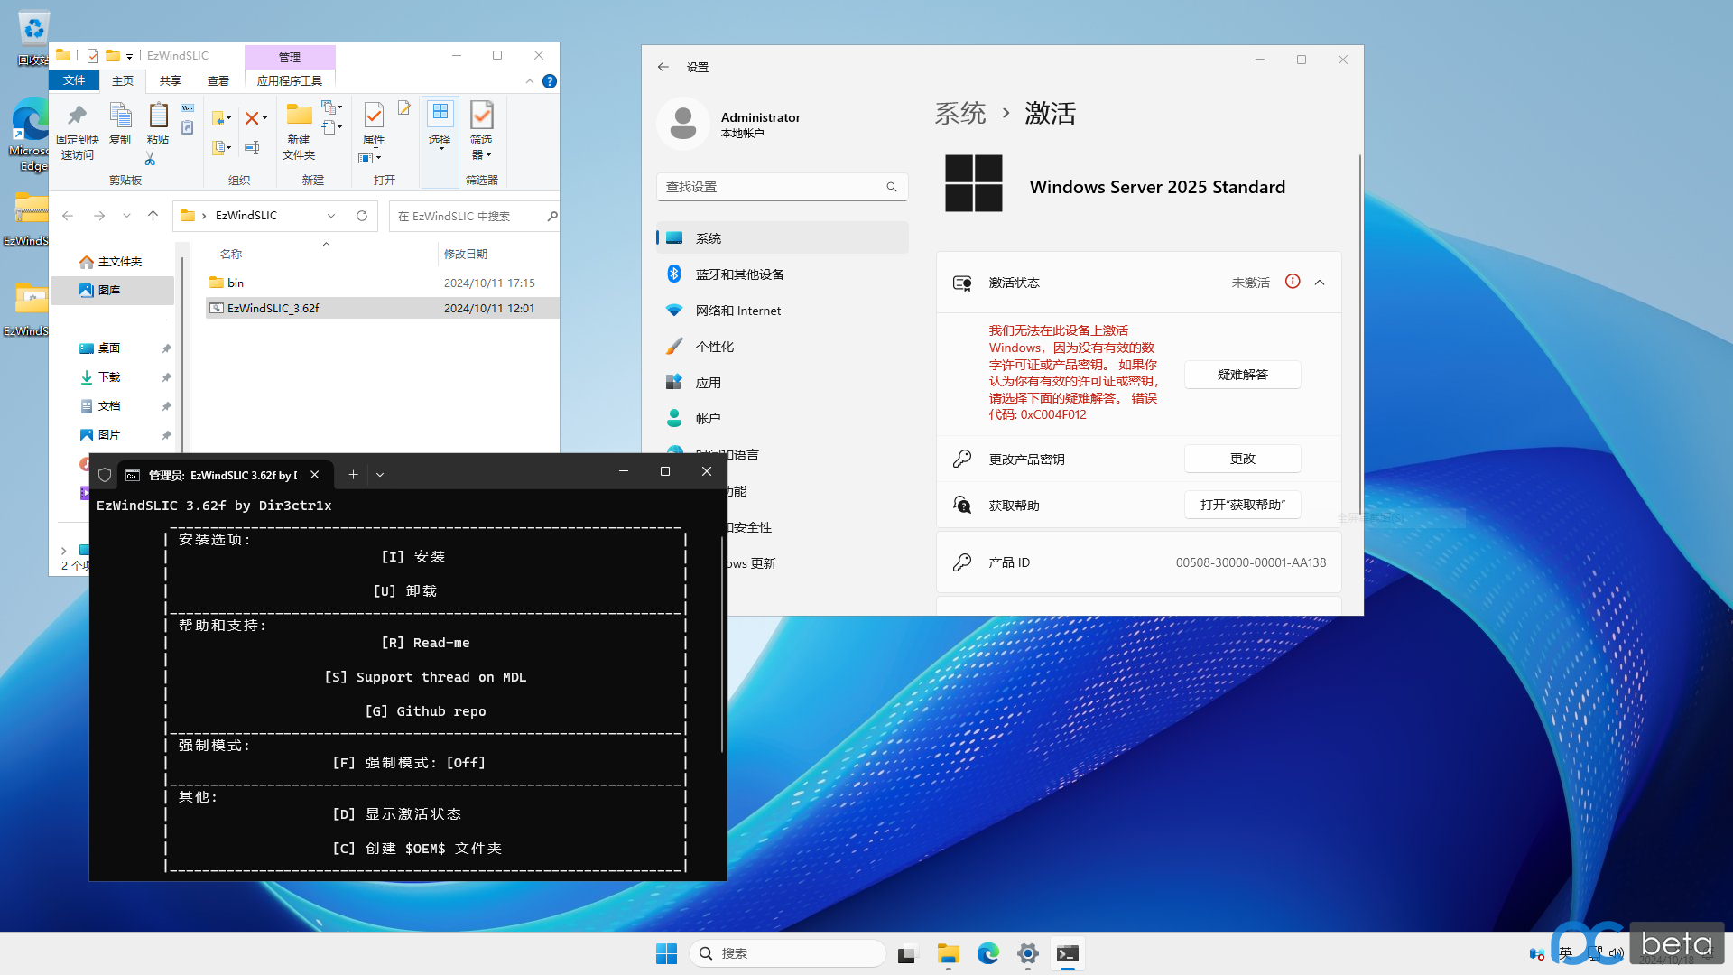Click the Copy path icon in ribbon

pyautogui.click(x=187, y=108)
